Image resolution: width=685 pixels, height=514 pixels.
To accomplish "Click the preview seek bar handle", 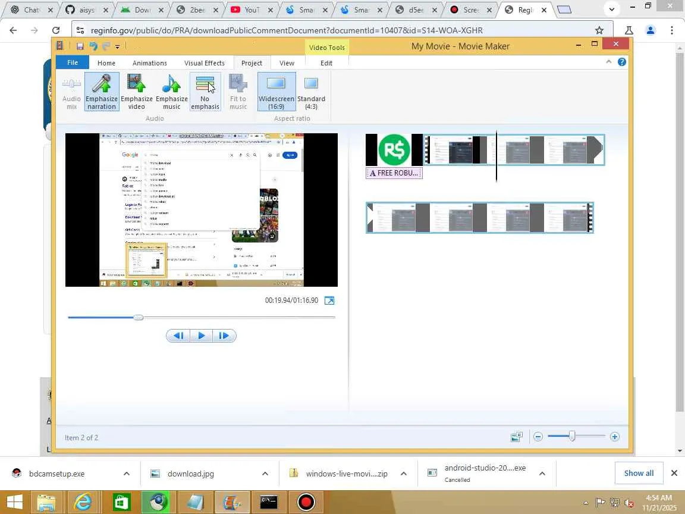I will (x=139, y=317).
